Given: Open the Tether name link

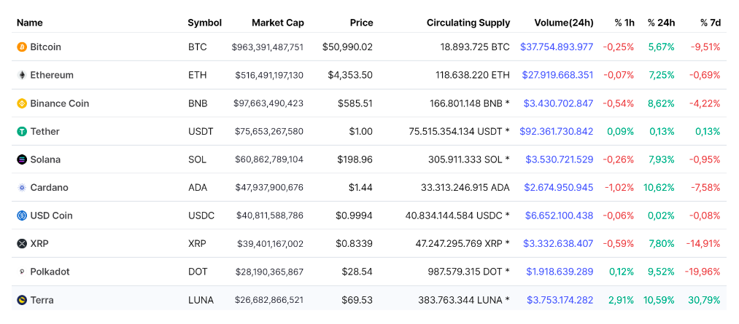Looking at the screenshot, I should coord(45,131).
